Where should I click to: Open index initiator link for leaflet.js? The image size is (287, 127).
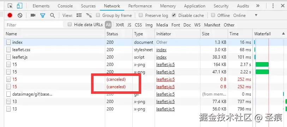click(x=161, y=57)
